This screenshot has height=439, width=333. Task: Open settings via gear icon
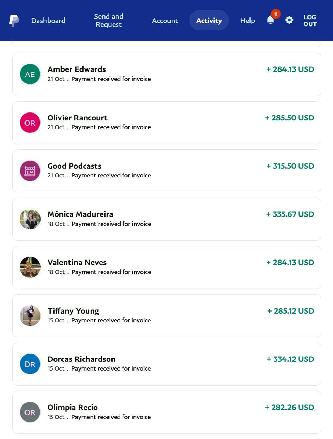(289, 20)
